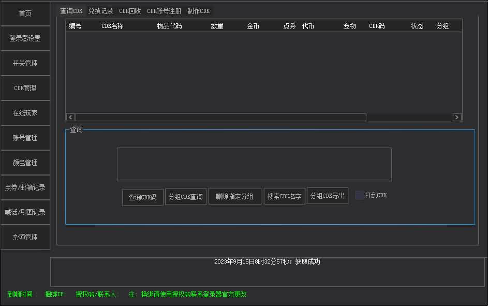The height and width of the screenshot is (306, 488).
Task: Click the 分组CDK导出 button
Action: pyautogui.click(x=327, y=196)
